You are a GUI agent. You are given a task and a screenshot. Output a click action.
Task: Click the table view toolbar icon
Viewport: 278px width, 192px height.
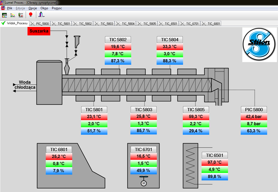[x=4, y=15]
